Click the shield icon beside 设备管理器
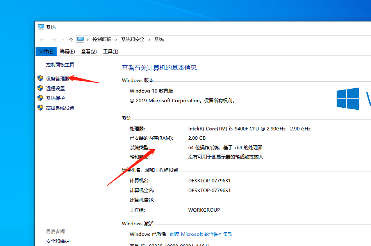 [40, 78]
